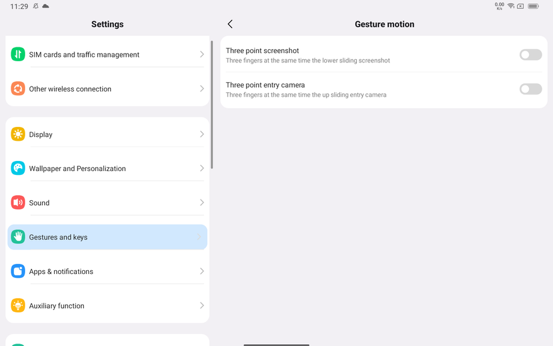Tap the Gestures and keys hand icon

18,237
